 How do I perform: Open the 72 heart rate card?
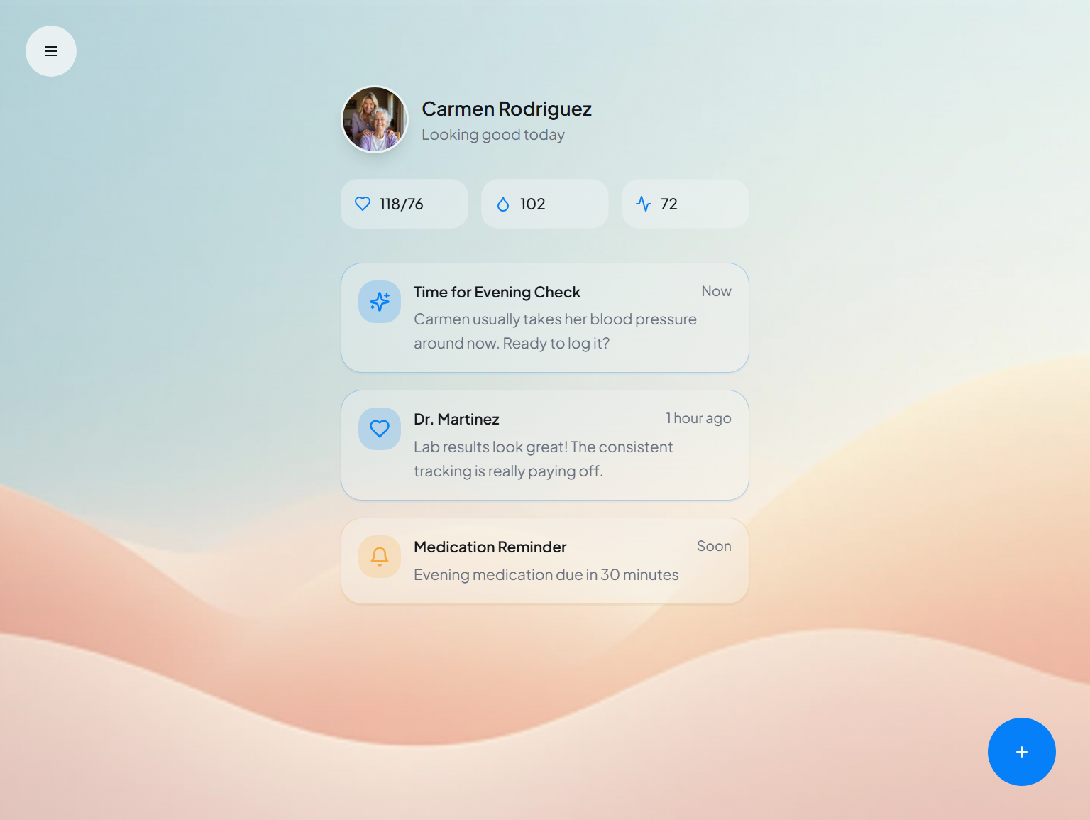pyautogui.click(x=686, y=204)
